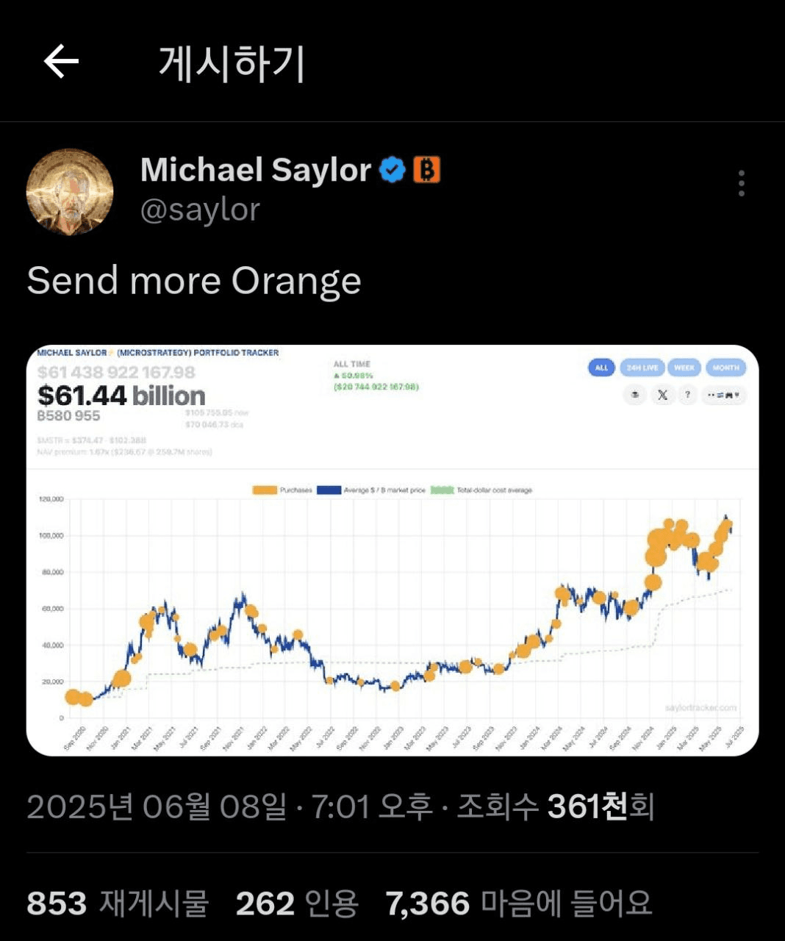This screenshot has width=785, height=941.
Task: Select the ALL time range pill
Action: click(601, 368)
